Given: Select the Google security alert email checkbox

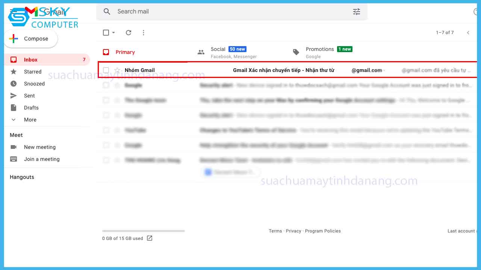Looking at the screenshot, I should pyautogui.click(x=106, y=85).
